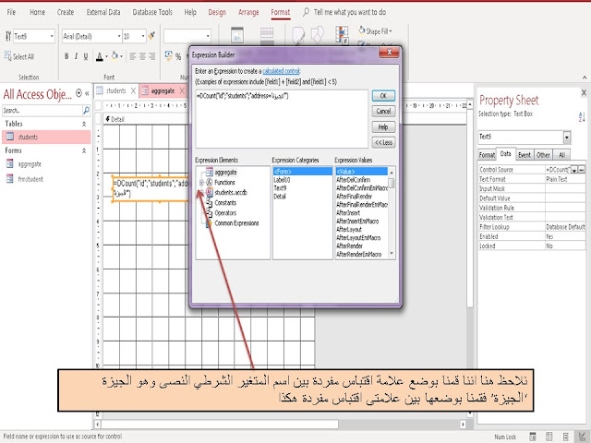Viewport: 591px width, 443px height.
Task: Switch to the Create ribbon tab
Action: click(x=66, y=12)
